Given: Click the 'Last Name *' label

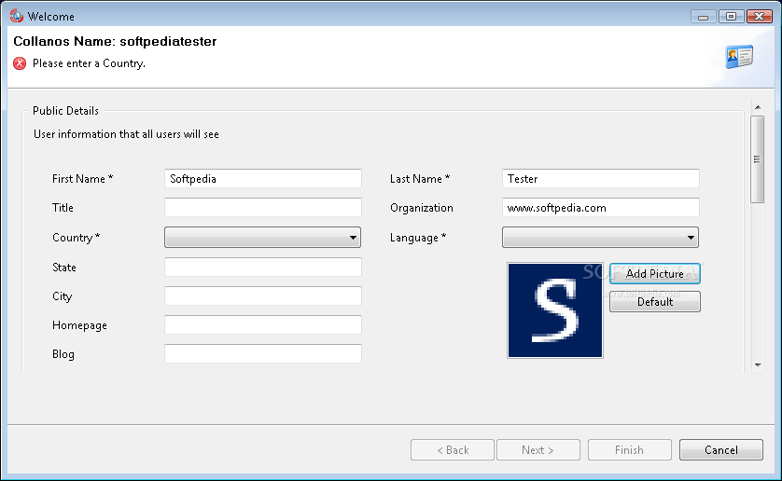Looking at the screenshot, I should click(x=420, y=178).
